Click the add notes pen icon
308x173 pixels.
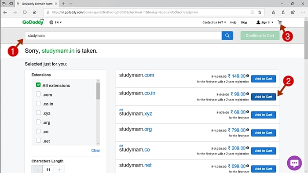[283, 12]
